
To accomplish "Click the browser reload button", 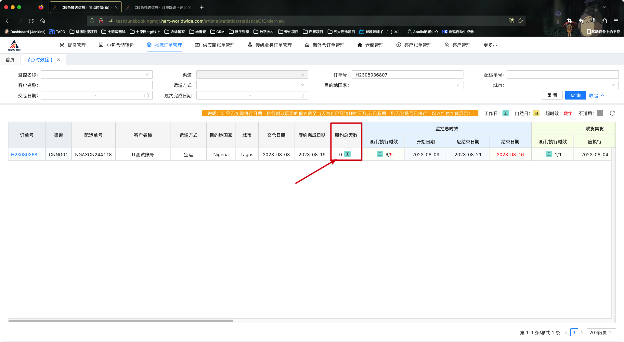I will click(x=31, y=21).
